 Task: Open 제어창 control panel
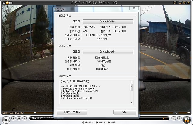[x=112, y=123]
